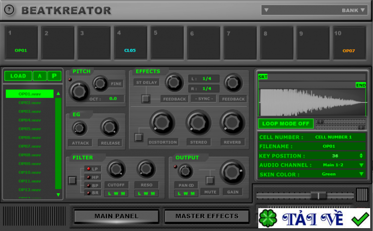Select pad 4 labeled CL05
373x231 pixels.
click(131, 42)
